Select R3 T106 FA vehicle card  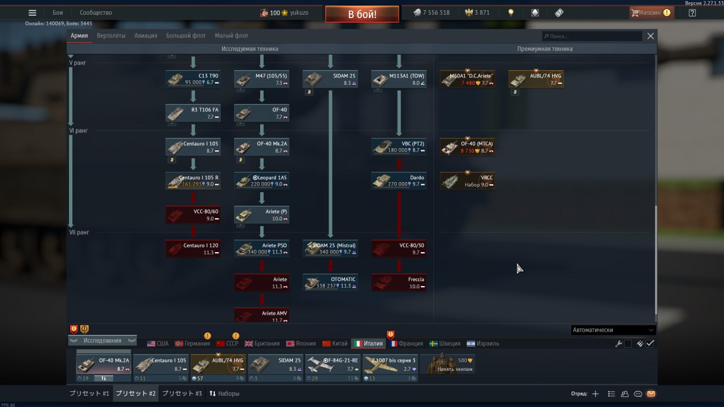[x=193, y=113]
